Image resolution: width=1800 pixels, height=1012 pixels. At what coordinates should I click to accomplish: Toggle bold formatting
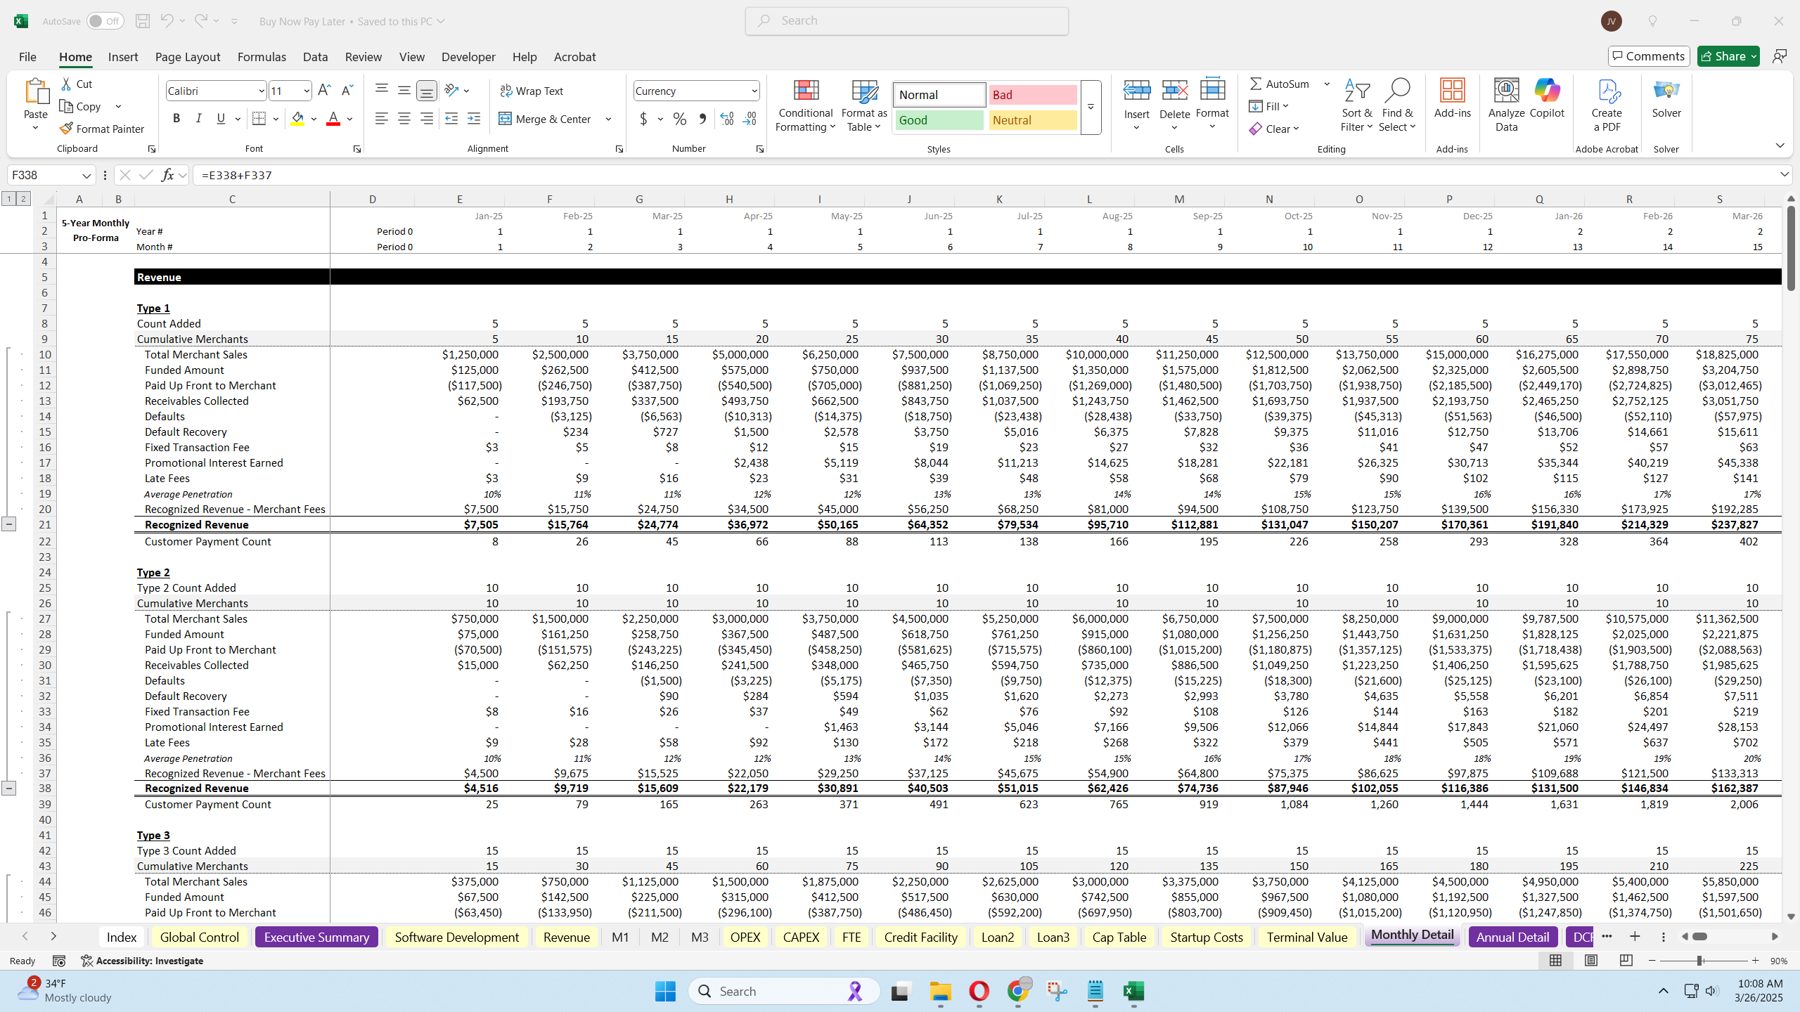[176, 118]
